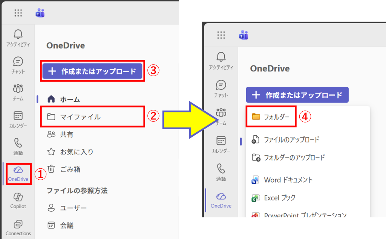Open the Connections app in sidebar
Screen dimensions: 386x239
click(18, 227)
